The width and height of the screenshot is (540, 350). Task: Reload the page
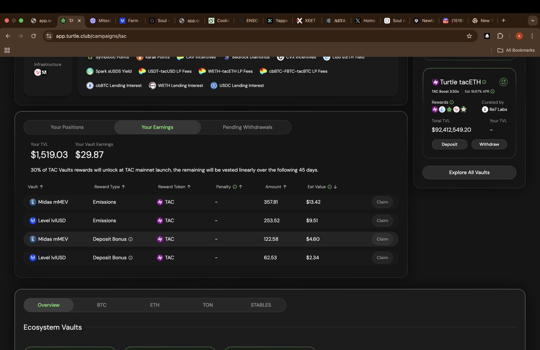(x=33, y=36)
